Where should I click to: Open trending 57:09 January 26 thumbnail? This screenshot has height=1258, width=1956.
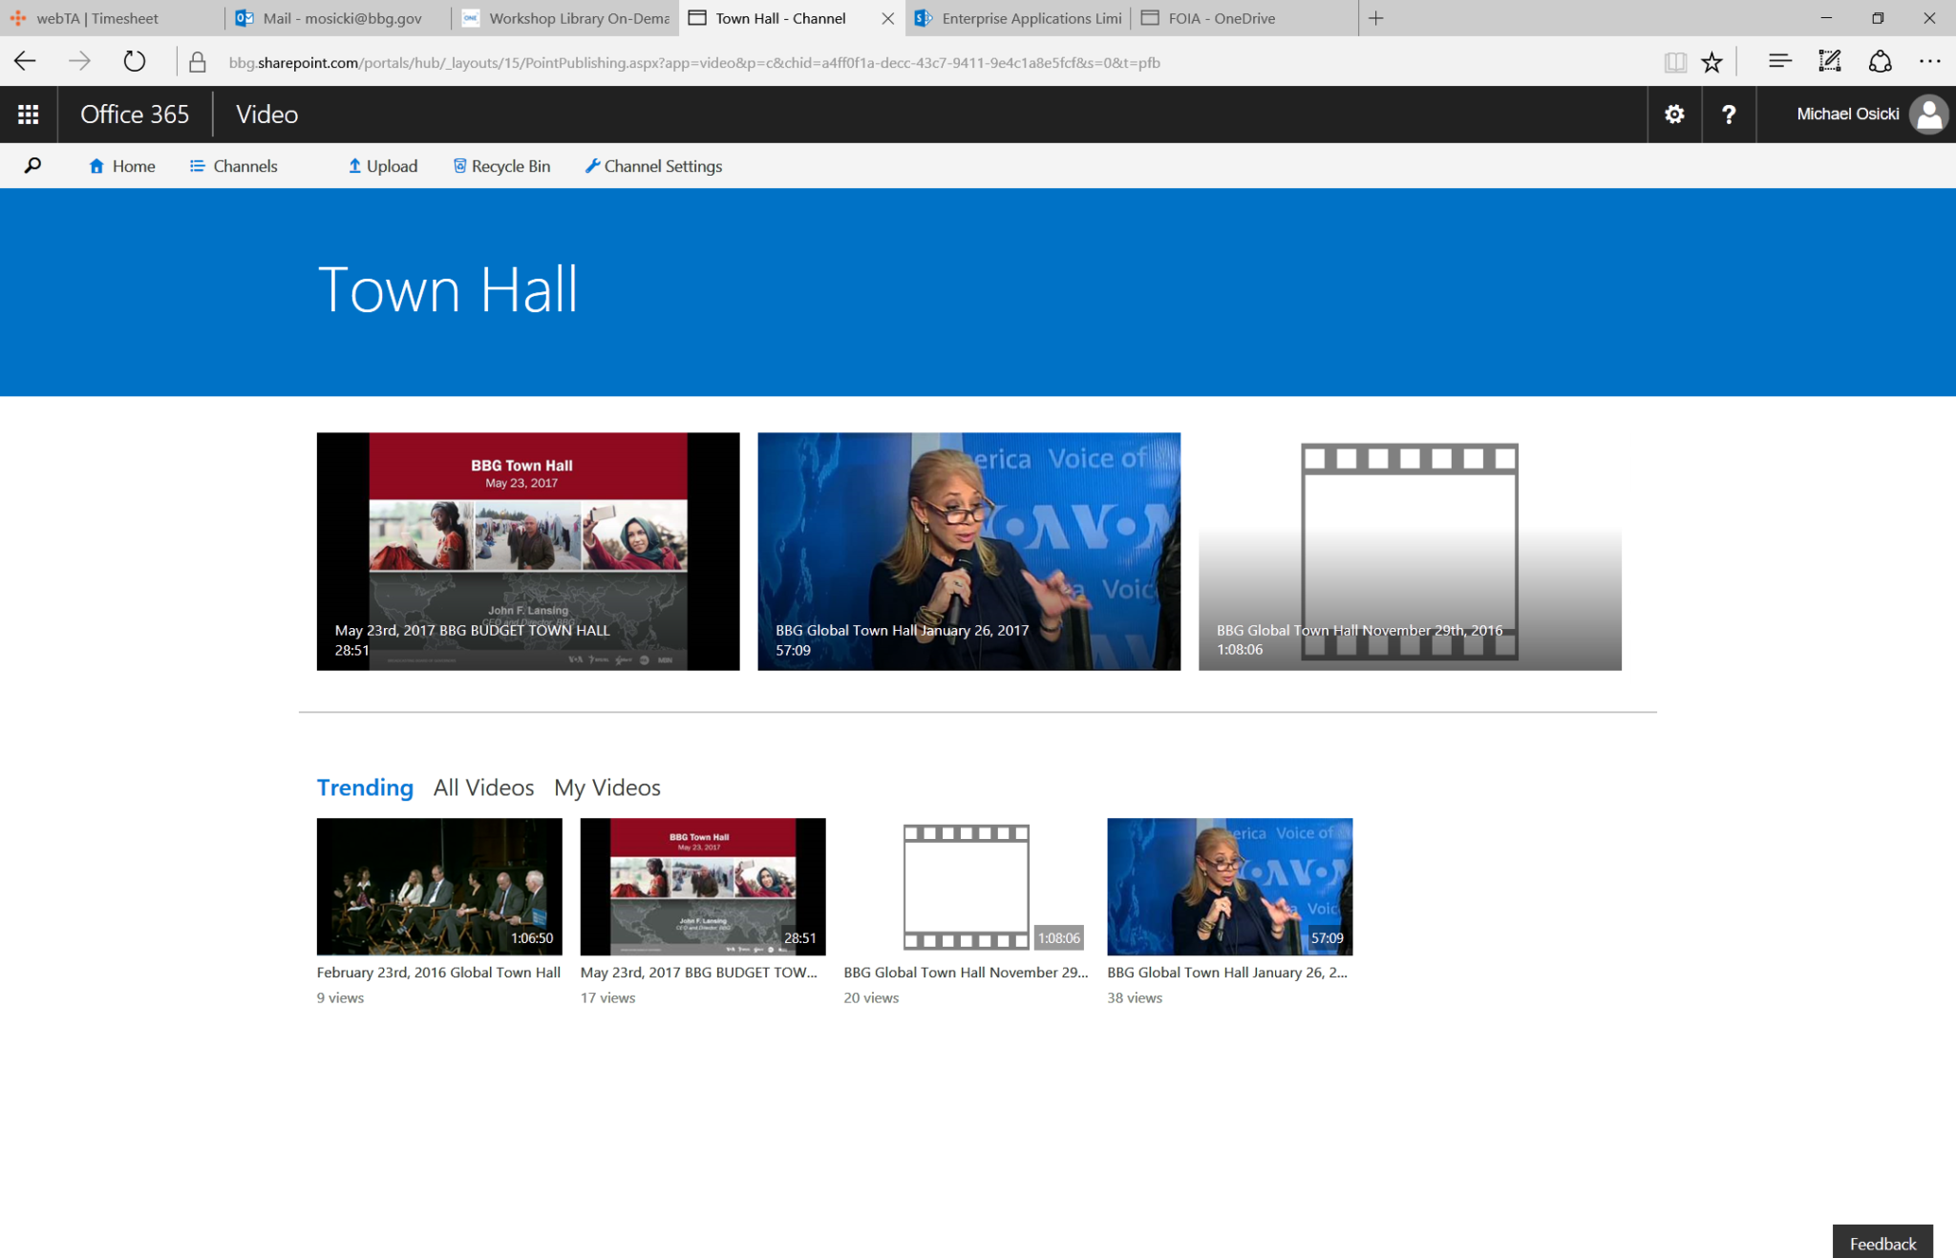(x=1230, y=887)
